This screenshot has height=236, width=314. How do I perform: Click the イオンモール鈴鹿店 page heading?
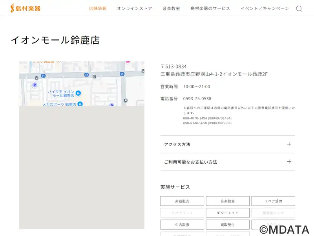point(55,40)
